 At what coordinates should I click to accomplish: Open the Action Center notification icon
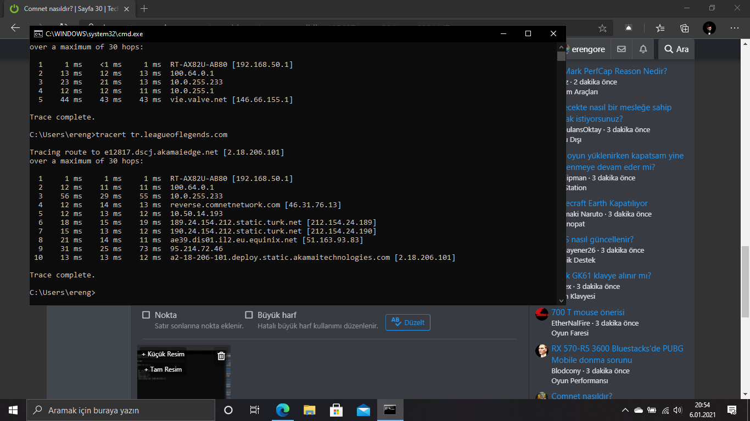(731, 410)
